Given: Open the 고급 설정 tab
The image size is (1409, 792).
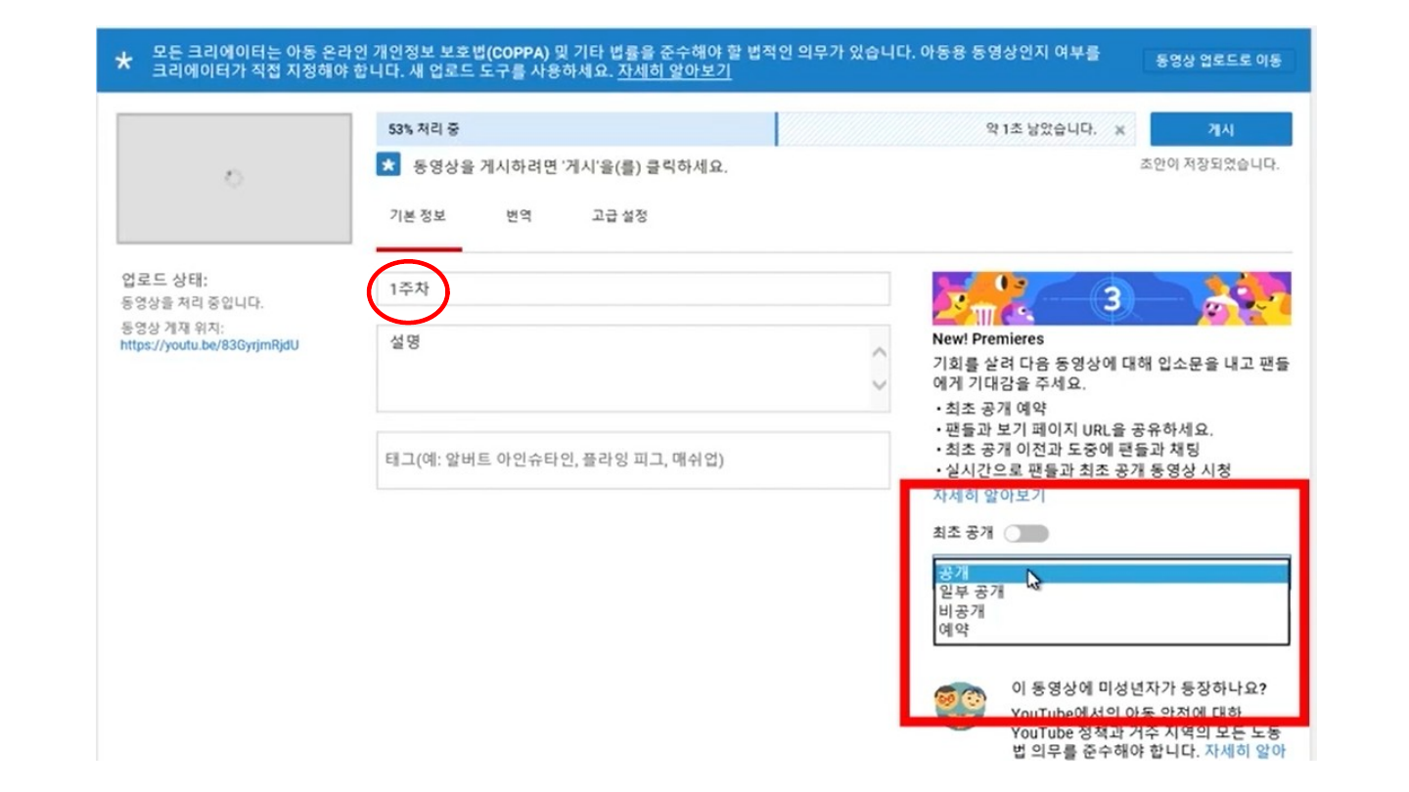Looking at the screenshot, I should point(619,216).
